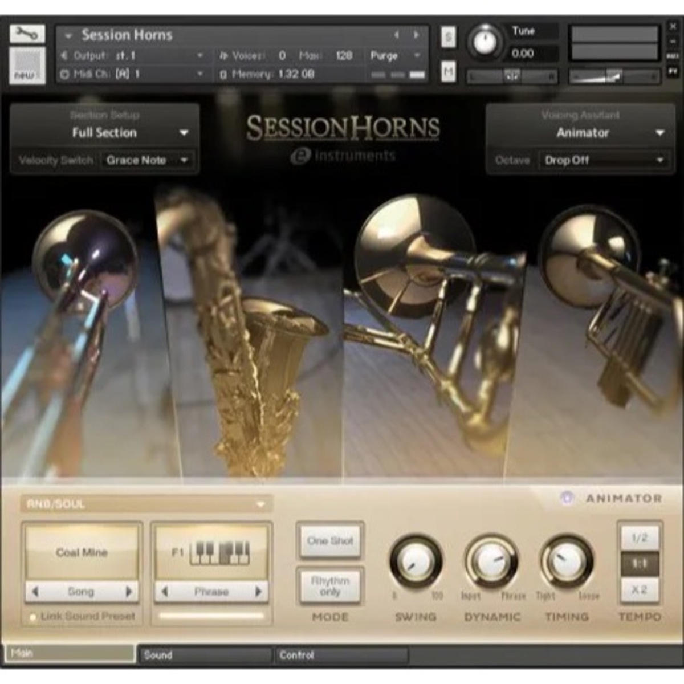Open the Grace Note velocity switch dropdown

pyautogui.click(x=148, y=160)
